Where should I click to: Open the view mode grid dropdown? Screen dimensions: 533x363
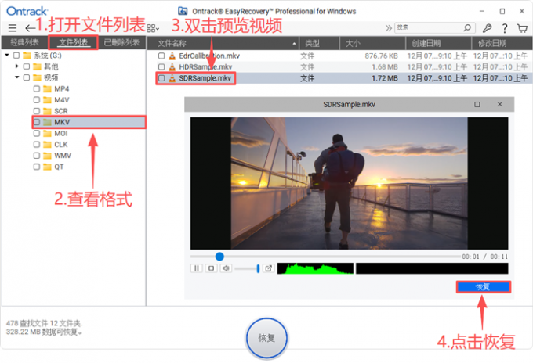[x=153, y=28]
